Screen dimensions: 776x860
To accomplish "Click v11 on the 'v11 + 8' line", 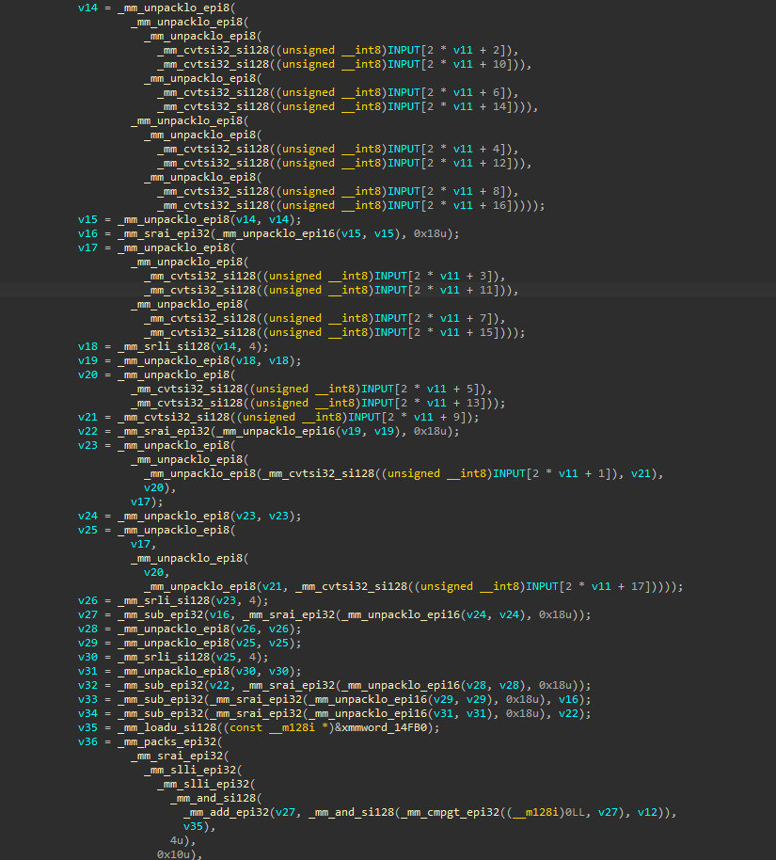I will coord(463,191).
